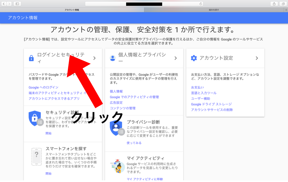Click 開始 under スマートフォンを探す
Image resolution: width=288 pixels, height=182 pixels.
[49, 174]
